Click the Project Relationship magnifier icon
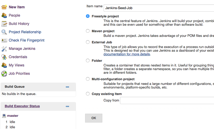214x129 pixels. (4, 32)
